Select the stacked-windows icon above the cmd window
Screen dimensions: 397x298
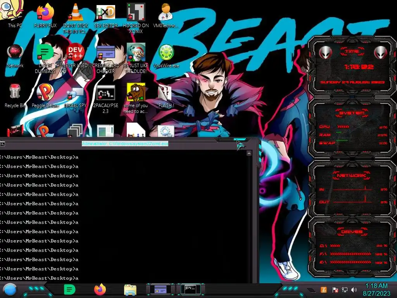point(75,130)
